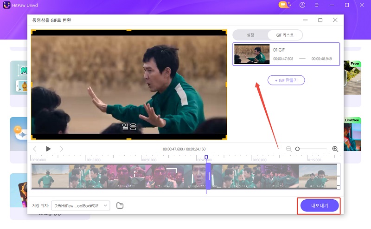Click the top-center crop handle on preview
This screenshot has width=371, height=229.
(x=129, y=30)
